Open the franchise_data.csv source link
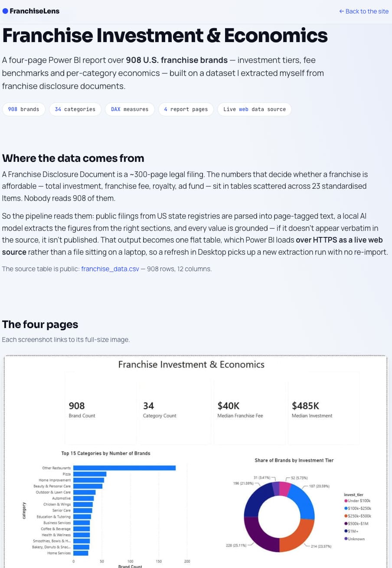 pos(110,269)
